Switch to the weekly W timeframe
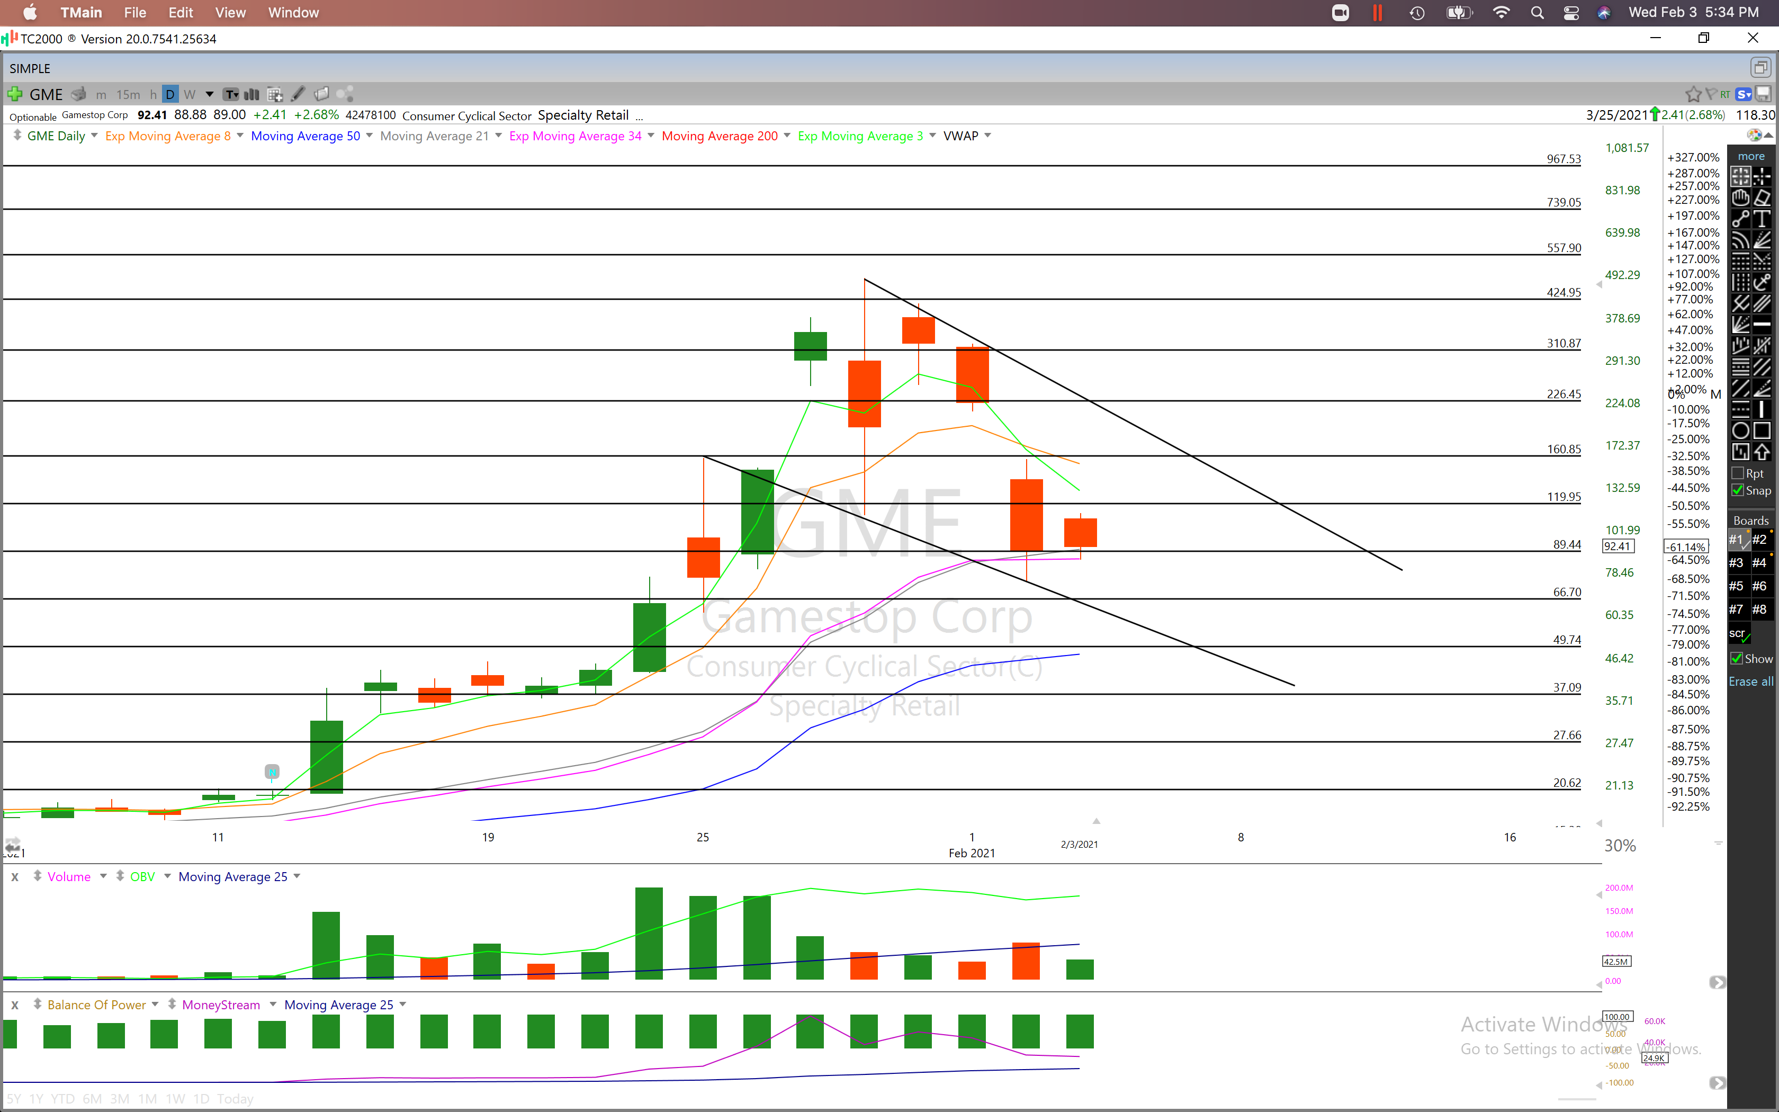1779x1112 pixels. click(190, 95)
